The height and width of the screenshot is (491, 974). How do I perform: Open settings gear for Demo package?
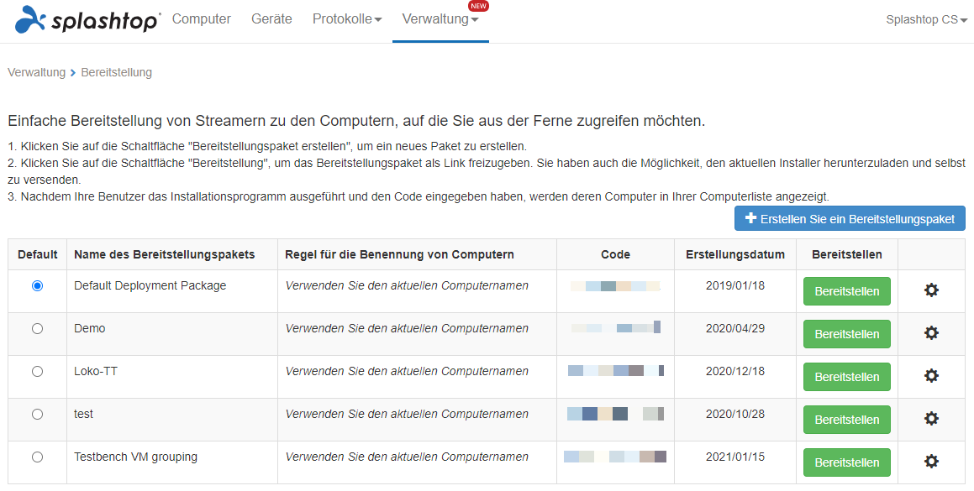click(x=931, y=332)
